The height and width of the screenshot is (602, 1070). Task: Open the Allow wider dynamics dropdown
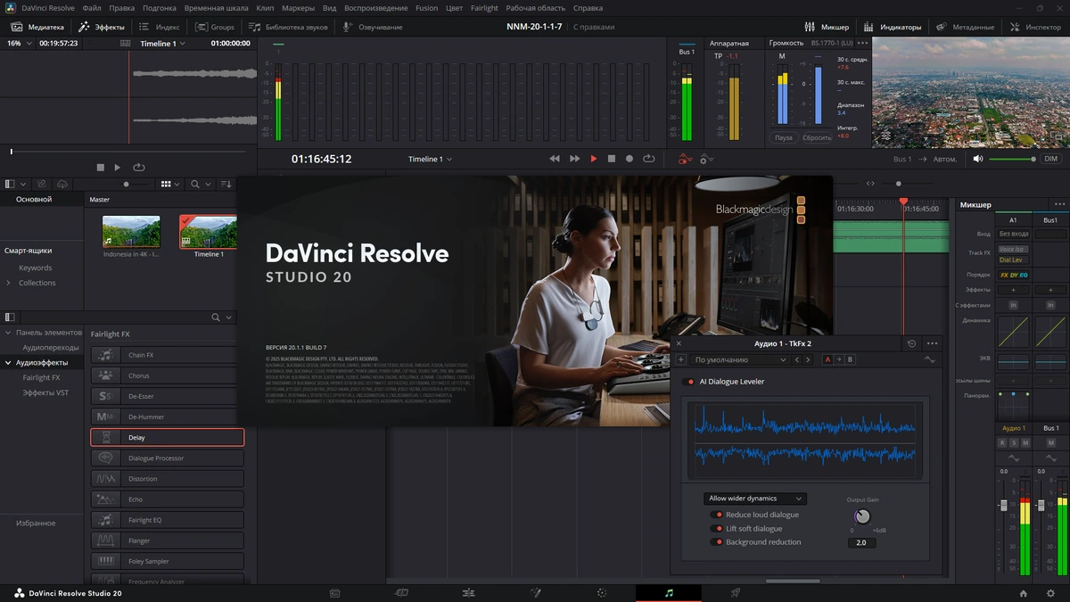[x=754, y=499]
